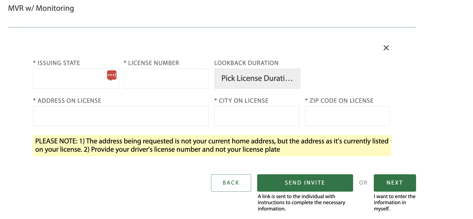Viewport: 473px width, 219px height.
Task: Click the SEND INVITE button
Action: click(x=305, y=183)
